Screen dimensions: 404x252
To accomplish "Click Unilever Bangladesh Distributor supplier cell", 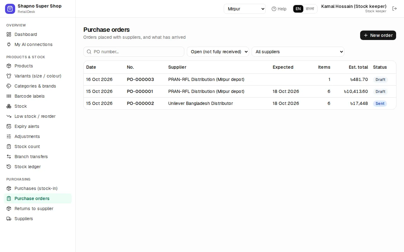I will coord(200,103).
